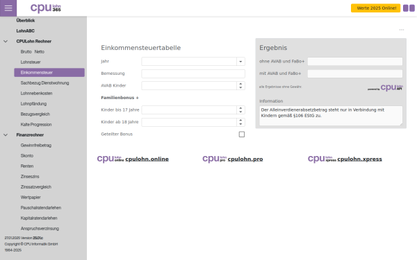
Task: Enable the Geteilter Bonus checkbox
Action: tap(242, 135)
